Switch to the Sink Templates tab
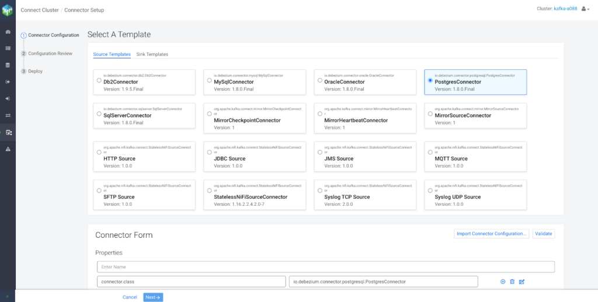The image size is (598, 302). (x=152, y=54)
